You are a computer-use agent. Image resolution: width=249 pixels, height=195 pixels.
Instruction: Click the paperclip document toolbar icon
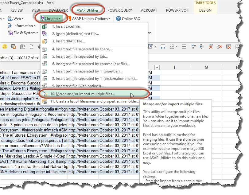[x=23, y=47]
